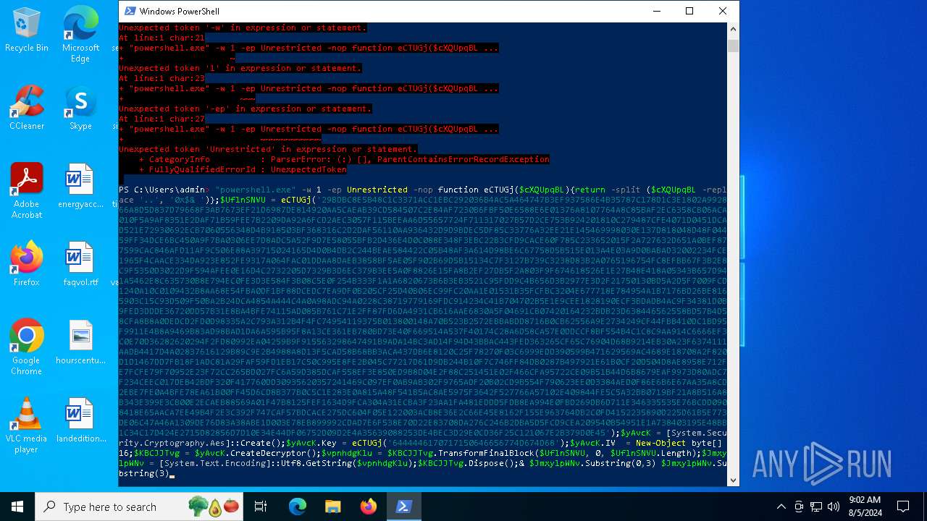Click the Type here to search box
The image size is (927, 521).
tap(140, 507)
